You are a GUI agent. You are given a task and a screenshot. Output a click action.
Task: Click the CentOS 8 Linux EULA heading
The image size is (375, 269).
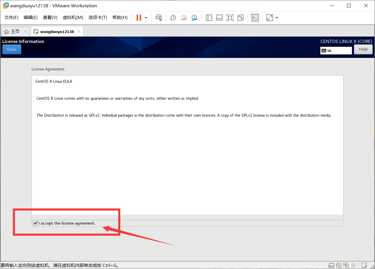(54, 81)
